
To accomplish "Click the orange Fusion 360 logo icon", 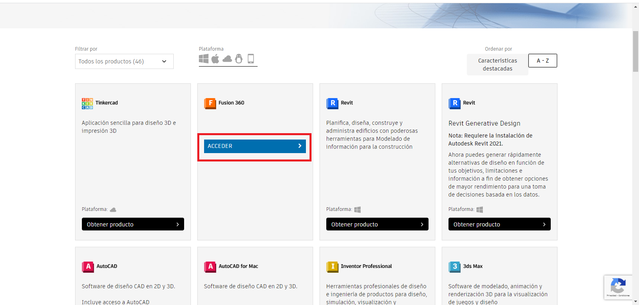I will point(210,103).
